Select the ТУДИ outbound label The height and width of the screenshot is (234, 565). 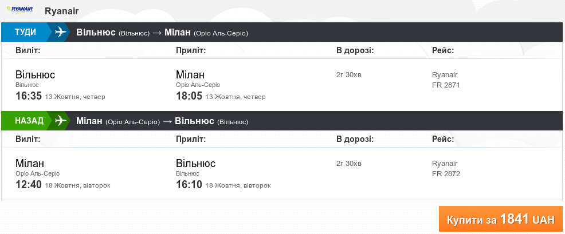pyautogui.click(x=25, y=32)
